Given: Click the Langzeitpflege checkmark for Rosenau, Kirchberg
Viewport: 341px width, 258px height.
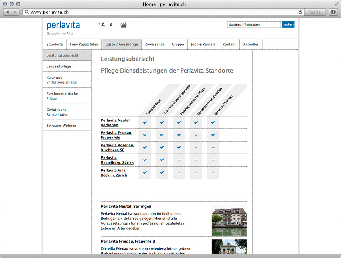Looking at the screenshot, I should (x=145, y=147).
